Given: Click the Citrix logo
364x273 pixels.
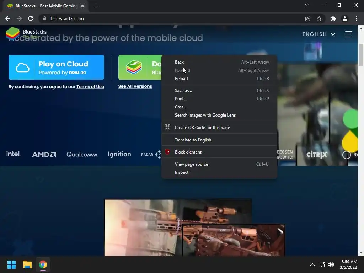Looking at the screenshot, I should click(317, 154).
